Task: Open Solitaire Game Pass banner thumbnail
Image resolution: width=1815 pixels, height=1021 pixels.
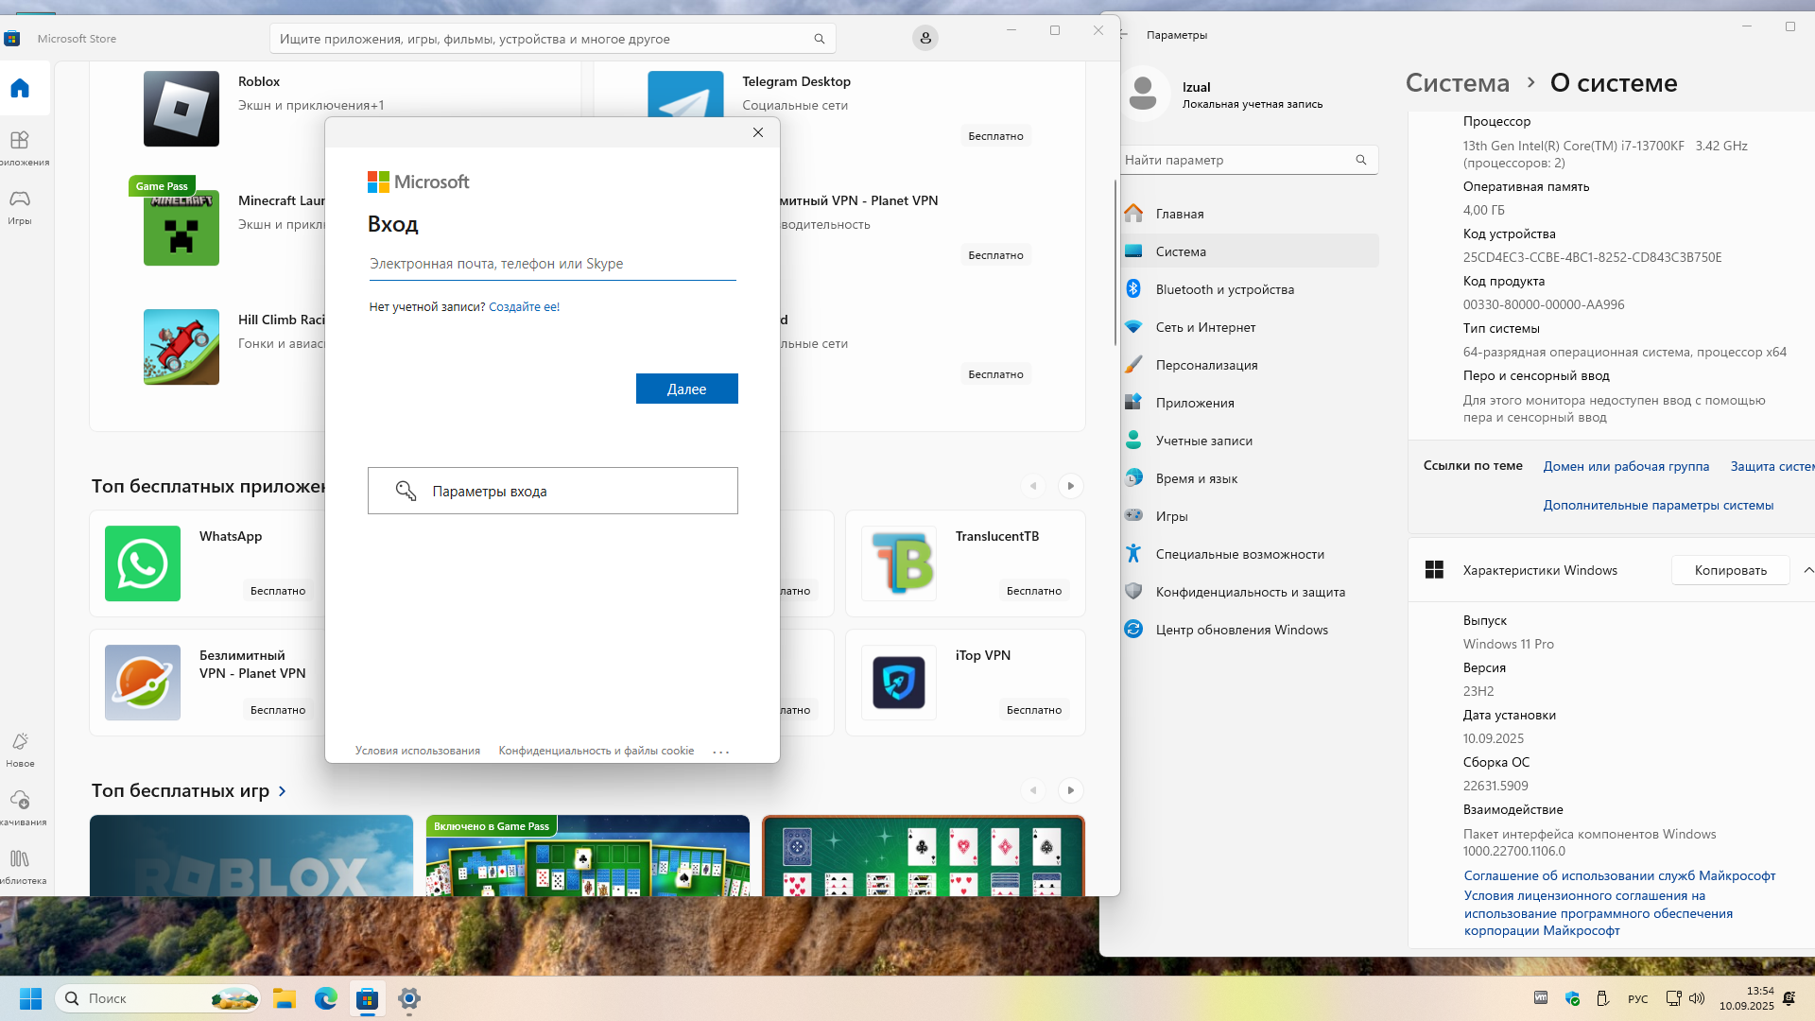Action: [x=588, y=856]
